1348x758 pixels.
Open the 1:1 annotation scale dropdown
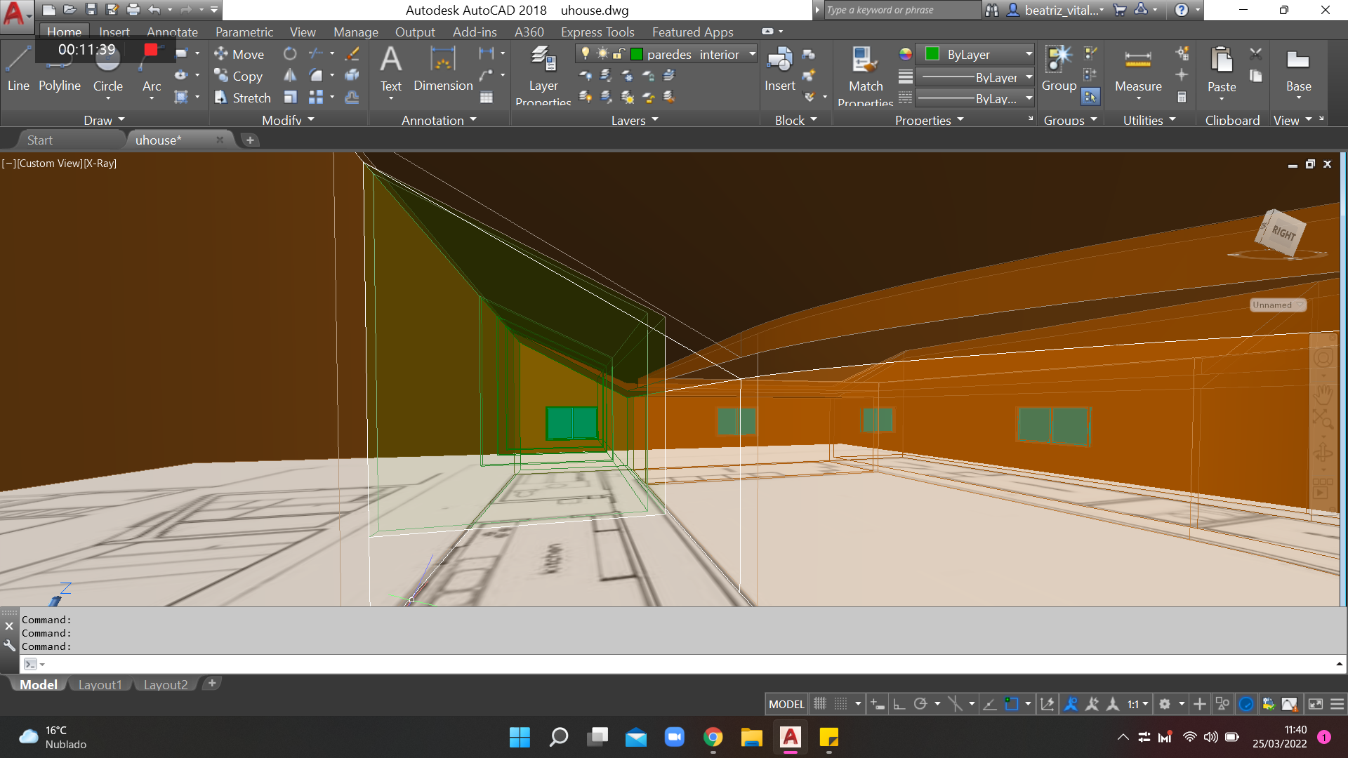pos(1138,704)
